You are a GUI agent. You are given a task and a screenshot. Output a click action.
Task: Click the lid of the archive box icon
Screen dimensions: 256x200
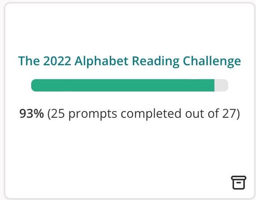pyautogui.click(x=239, y=178)
